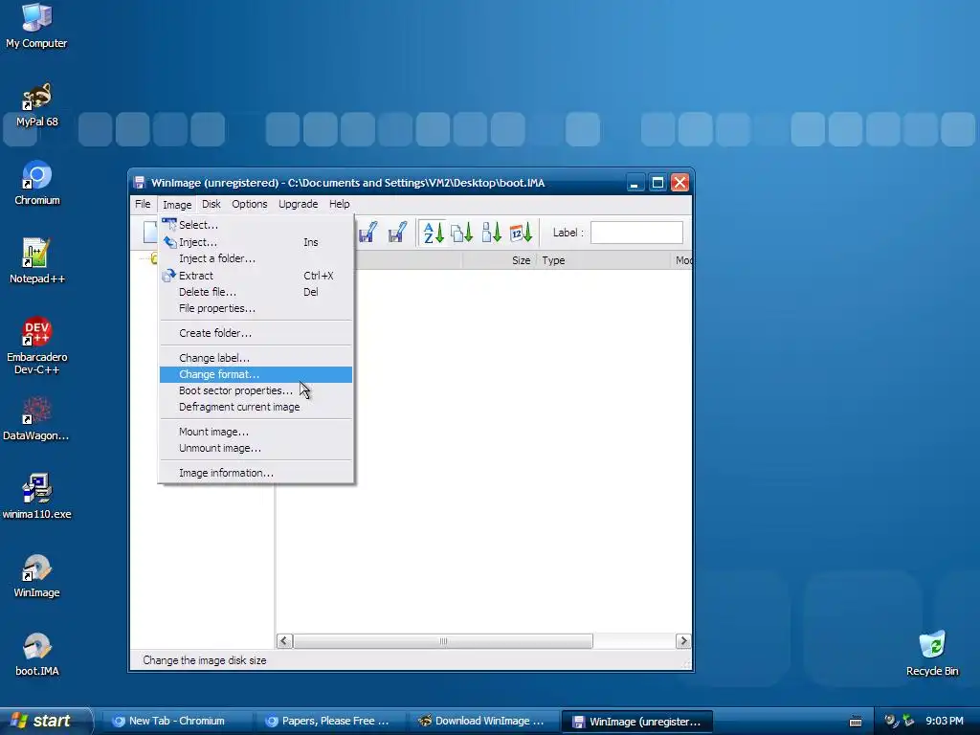The image size is (980, 735).
Task: Choose Delete file... menu entry
Action: coord(256,292)
